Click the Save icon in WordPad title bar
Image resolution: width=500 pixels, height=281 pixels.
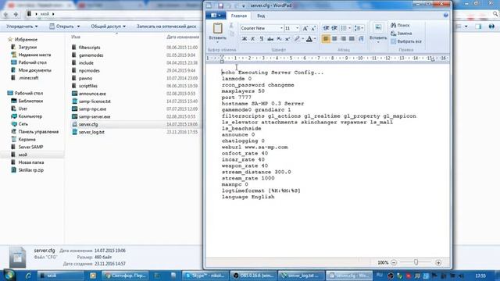pos(220,5)
